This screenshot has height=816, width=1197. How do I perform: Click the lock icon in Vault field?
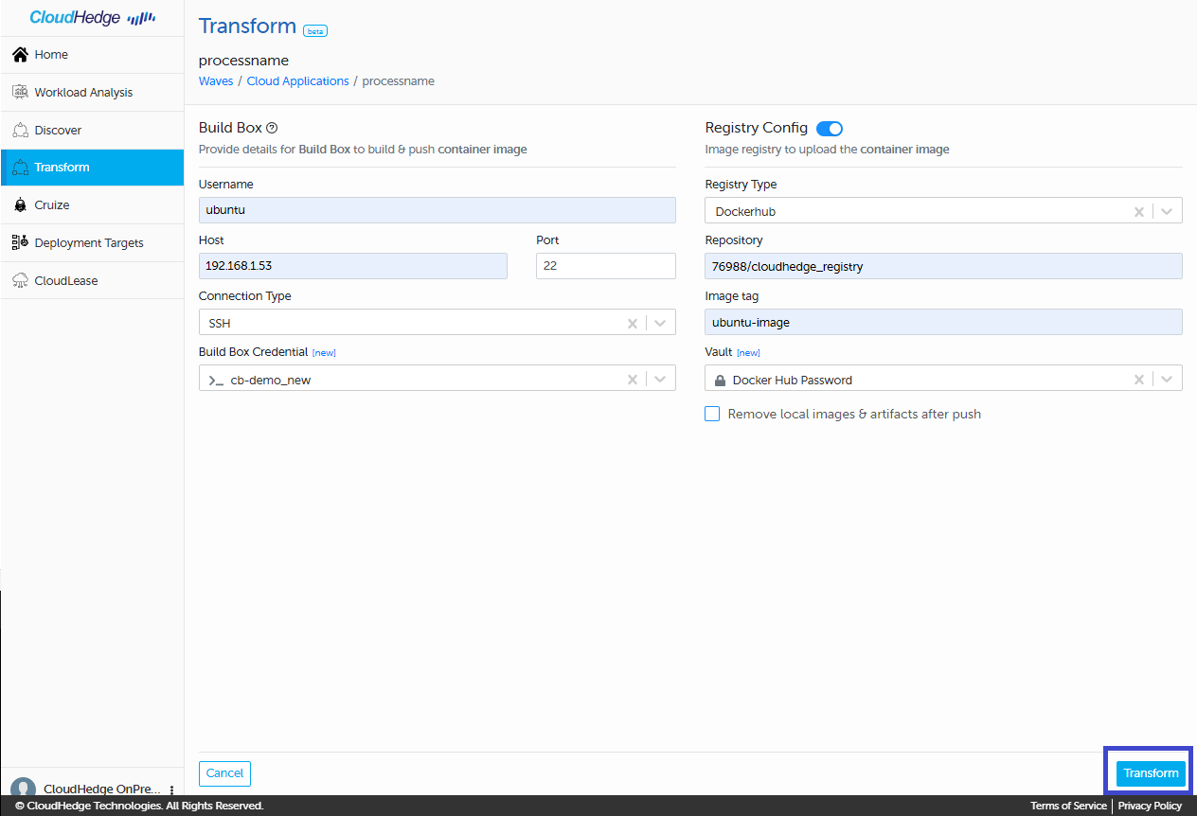[721, 380]
